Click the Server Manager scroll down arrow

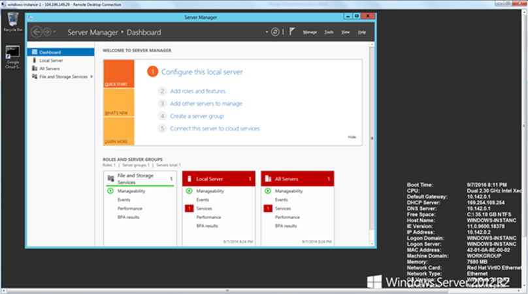coord(372,244)
